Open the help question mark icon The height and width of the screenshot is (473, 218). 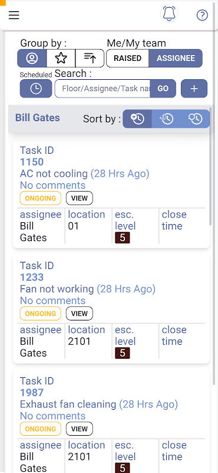pos(202,15)
